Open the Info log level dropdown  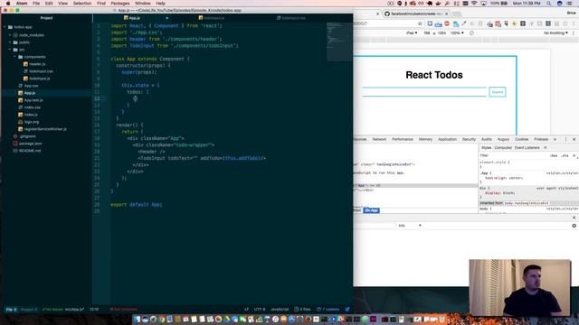[410, 226]
